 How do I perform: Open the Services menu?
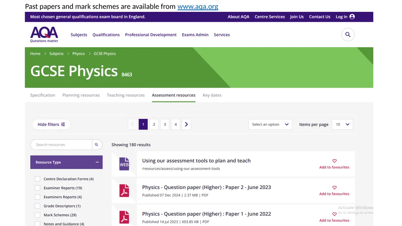point(222,35)
